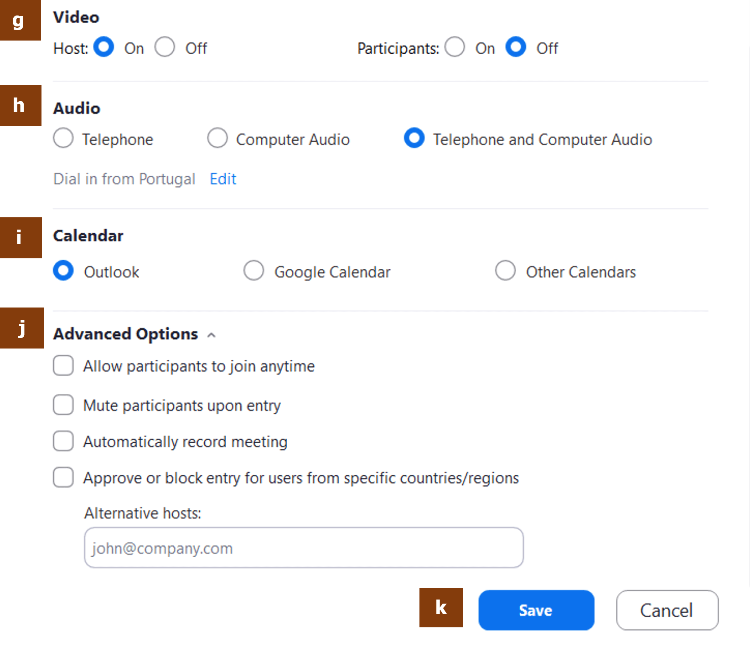This screenshot has height=646, width=750.
Task: Choose Computer Audio option
Action: click(x=217, y=138)
